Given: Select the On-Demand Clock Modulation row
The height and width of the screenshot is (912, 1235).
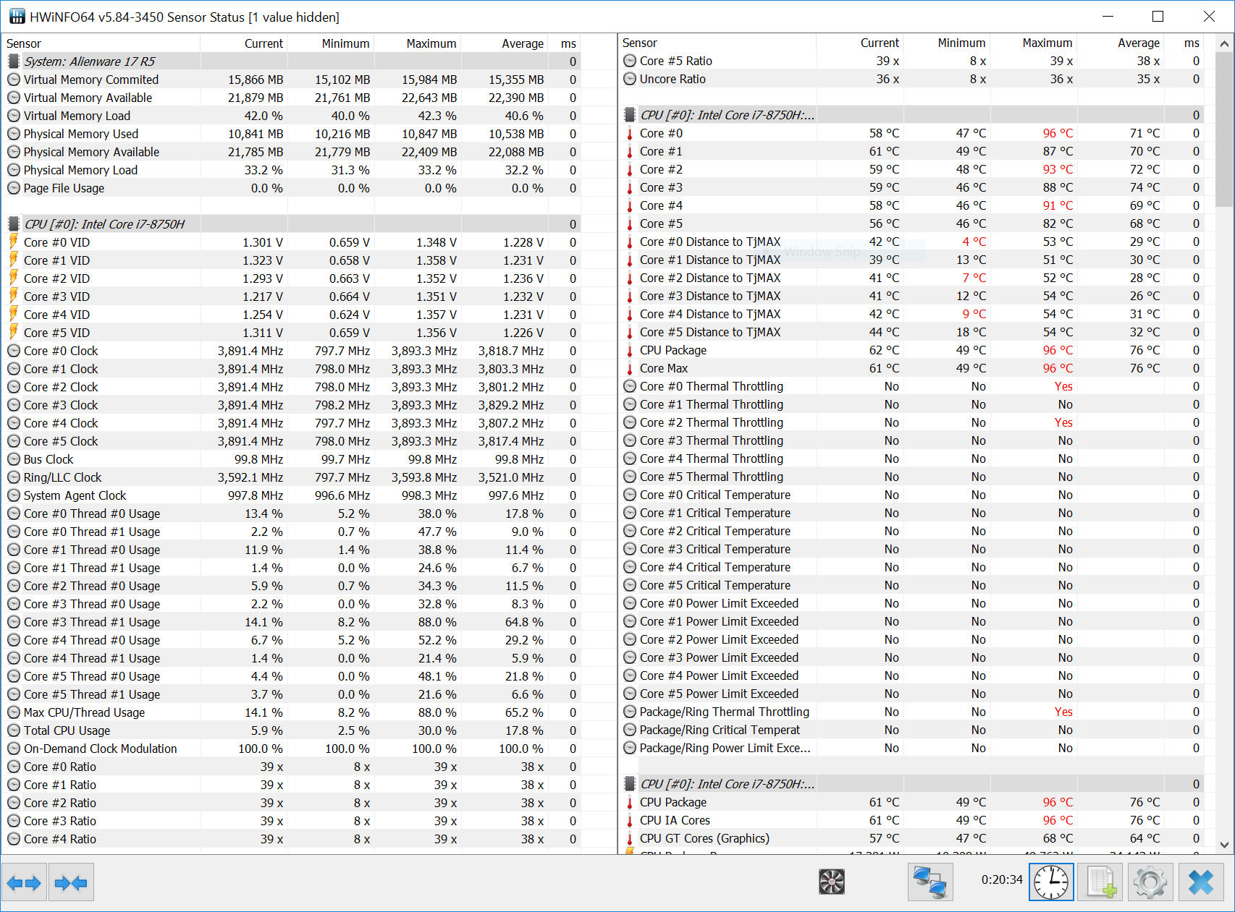Looking at the screenshot, I should pyautogui.click(x=292, y=749).
